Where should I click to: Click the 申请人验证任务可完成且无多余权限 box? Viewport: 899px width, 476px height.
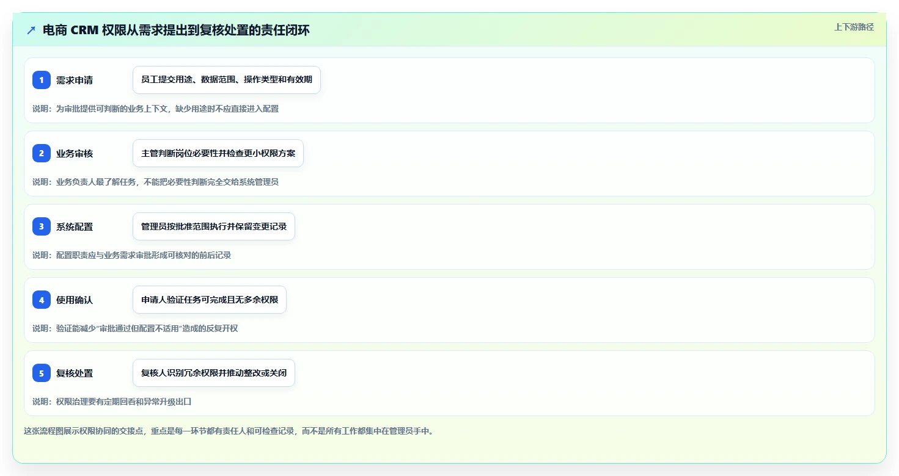pos(210,300)
